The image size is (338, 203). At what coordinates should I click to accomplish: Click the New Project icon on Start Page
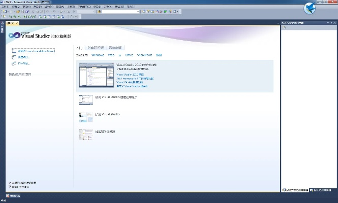tap(14, 57)
